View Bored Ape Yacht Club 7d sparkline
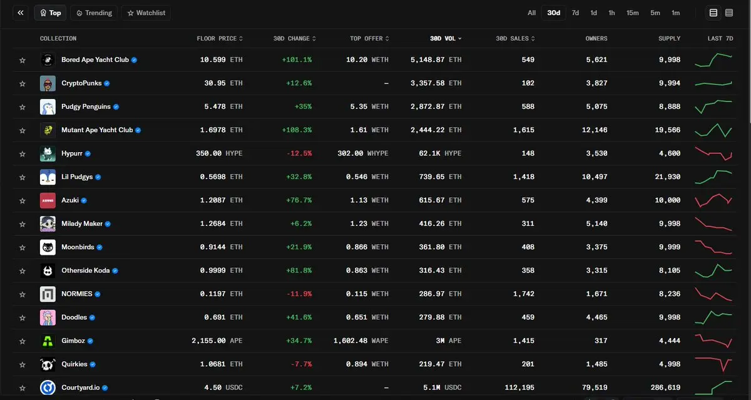Screen dimensions: 751x400 click(713, 60)
